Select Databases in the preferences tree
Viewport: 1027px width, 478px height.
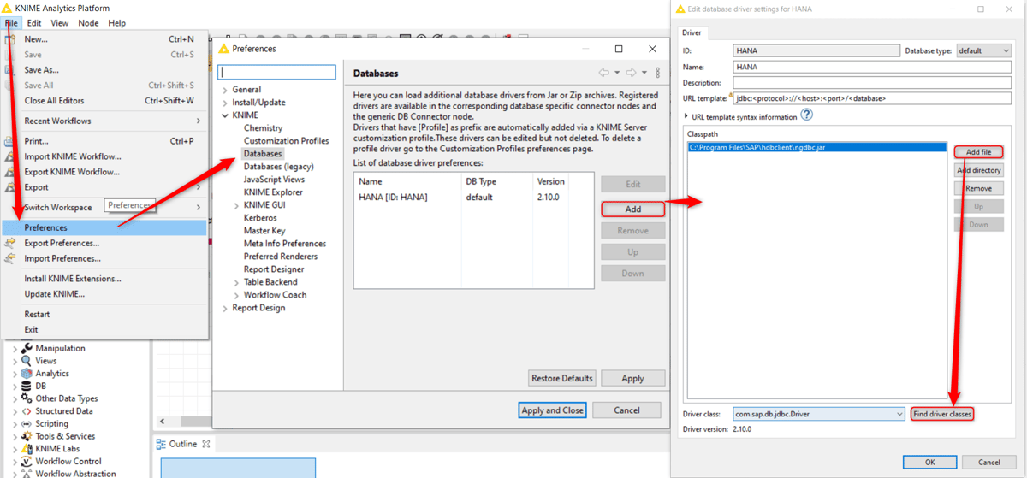[x=263, y=154]
